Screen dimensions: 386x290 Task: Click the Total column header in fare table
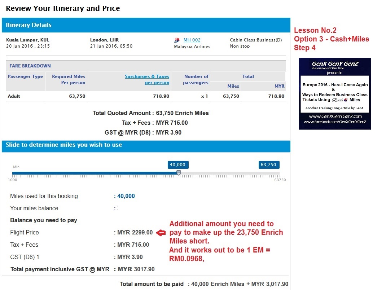coord(248,76)
